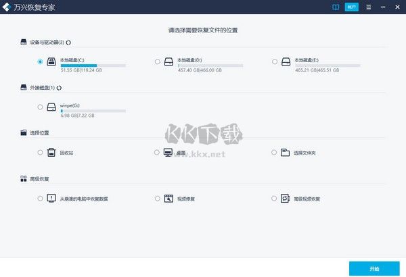Click the 选择文件夹 folder icon

pos(286,153)
